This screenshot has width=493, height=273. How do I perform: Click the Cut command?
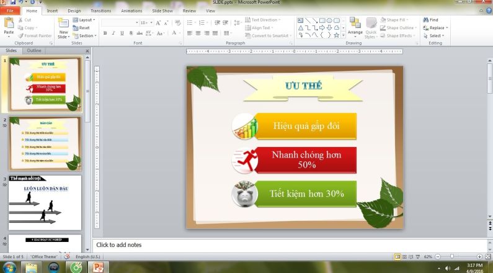tap(25, 20)
